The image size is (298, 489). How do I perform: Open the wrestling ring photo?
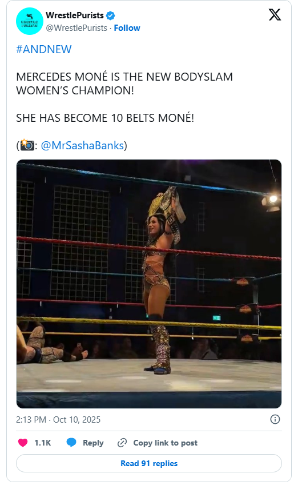pyautogui.click(x=149, y=284)
